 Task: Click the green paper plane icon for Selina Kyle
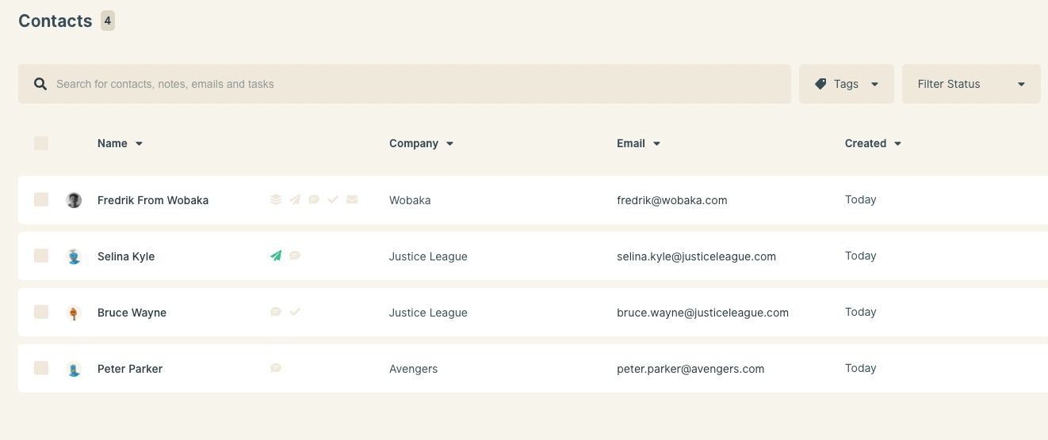tap(276, 256)
